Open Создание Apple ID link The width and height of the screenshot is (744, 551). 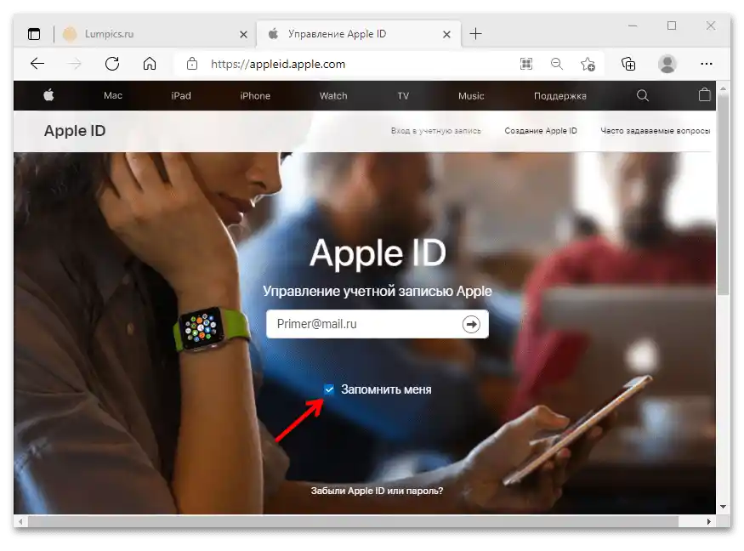point(541,130)
